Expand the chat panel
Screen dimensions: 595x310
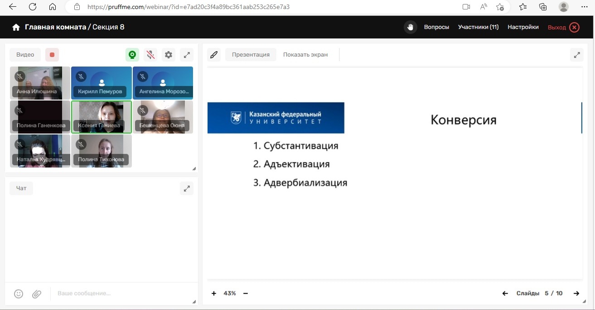[187, 188]
